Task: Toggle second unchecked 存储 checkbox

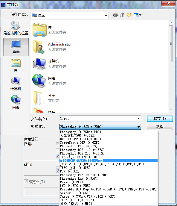Action: (x=58, y=150)
